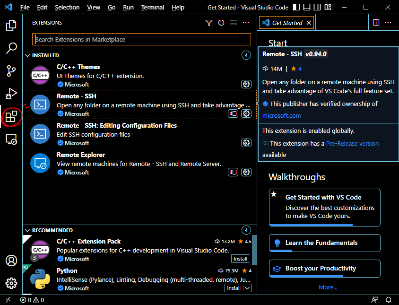
Task: Open the More... walkthroughs link
Action: [328, 288]
